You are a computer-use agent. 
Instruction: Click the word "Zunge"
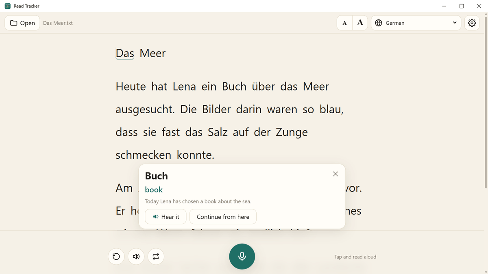pos(292,132)
